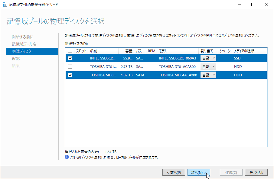This screenshot has height=179, width=274.
Task: Click the 55.9... capacity cell
Action: pyautogui.click(x=128, y=58)
